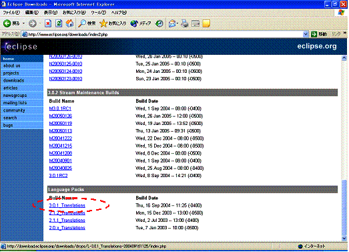Go to the Home page icon
The width and height of the screenshot is (349, 252).
(x=69, y=23)
